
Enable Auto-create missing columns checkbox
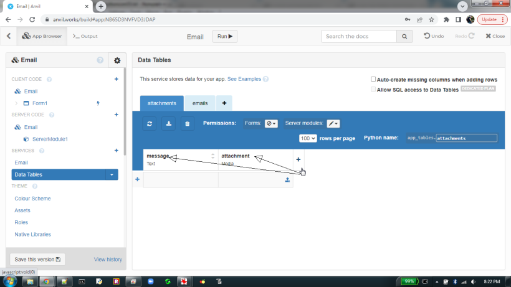373,80
